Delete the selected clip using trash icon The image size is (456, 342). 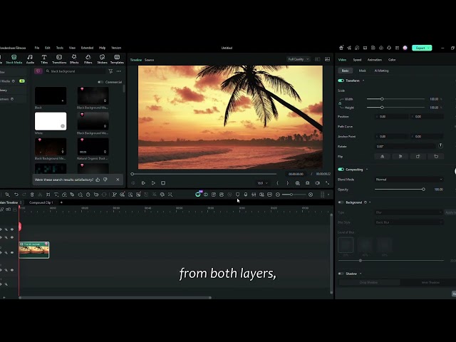coord(32,195)
